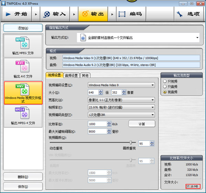Click the 保存(S) save button
This screenshot has height=193, width=206.
pos(23,186)
